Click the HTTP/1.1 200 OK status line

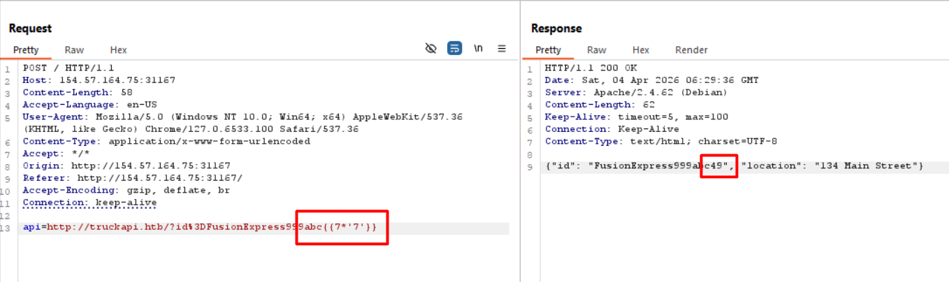[x=591, y=68]
